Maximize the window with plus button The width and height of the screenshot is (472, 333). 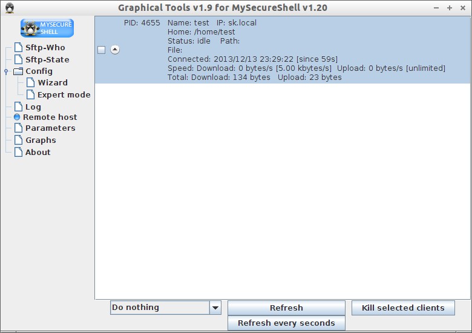tap(450, 8)
